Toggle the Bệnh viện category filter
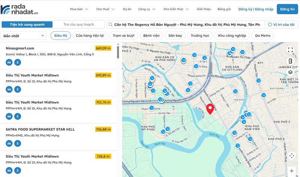 click(151, 36)
